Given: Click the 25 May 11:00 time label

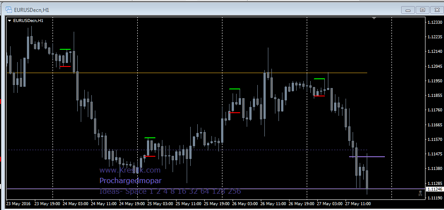Looking at the screenshot, I should click(188, 203).
